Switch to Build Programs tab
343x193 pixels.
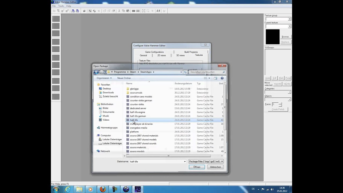191,52
